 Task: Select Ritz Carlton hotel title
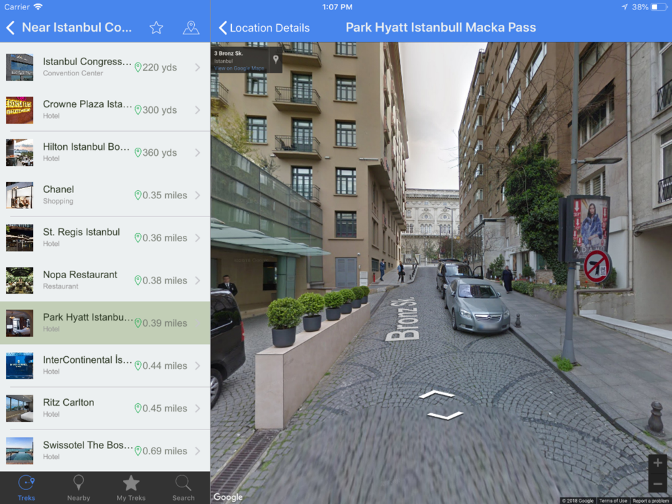[x=69, y=403]
